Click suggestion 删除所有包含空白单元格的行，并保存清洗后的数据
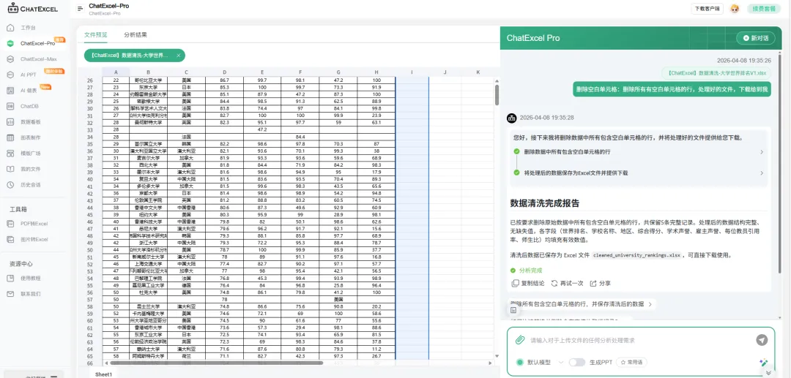791x378 pixels. click(x=581, y=304)
